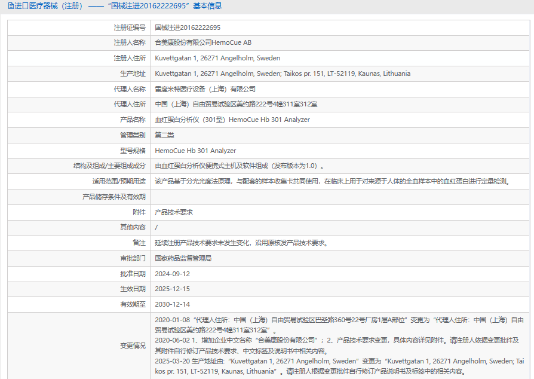534x379 pixels.
Task: Click the 代理人住所 label
Action: [x=130, y=104]
